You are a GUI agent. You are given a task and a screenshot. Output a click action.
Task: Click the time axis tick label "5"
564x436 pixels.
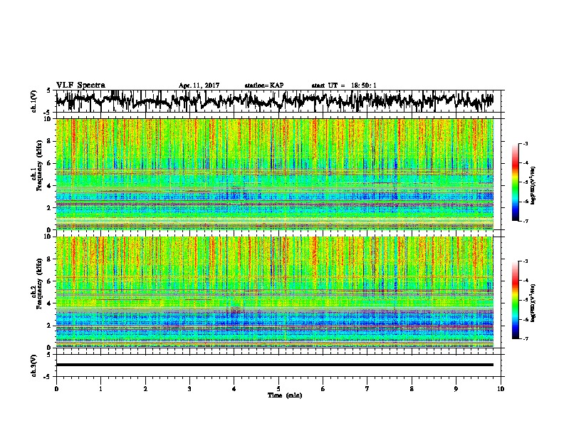click(x=278, y=389)
